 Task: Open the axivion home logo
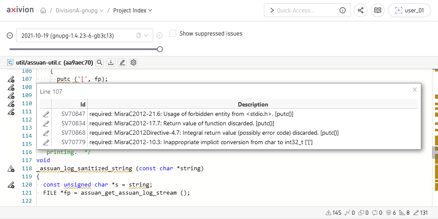[20, 10]
